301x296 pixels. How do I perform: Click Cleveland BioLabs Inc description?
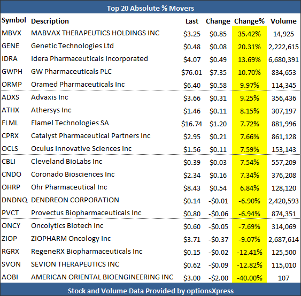point(67,162)
